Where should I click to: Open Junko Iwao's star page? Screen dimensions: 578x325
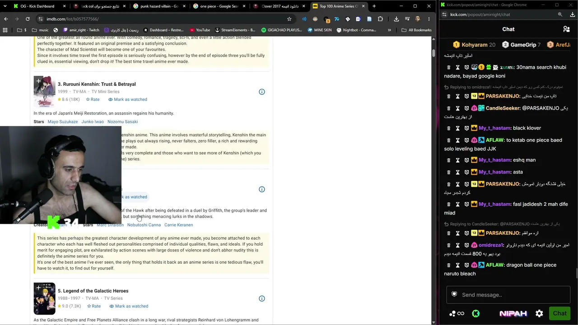[93, 121]
